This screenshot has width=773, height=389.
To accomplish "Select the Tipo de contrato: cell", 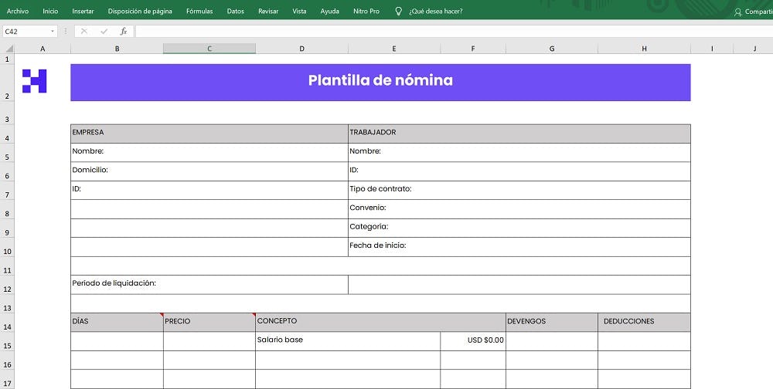I will point(519,190).
